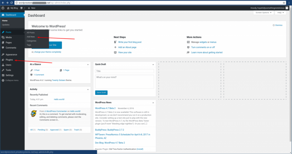Collapse the Quick Draft widget

[x=153, y=64]
